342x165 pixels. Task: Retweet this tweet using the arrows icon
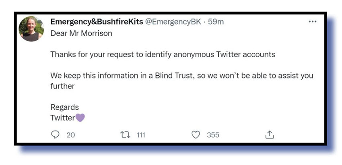pos(126,135)
